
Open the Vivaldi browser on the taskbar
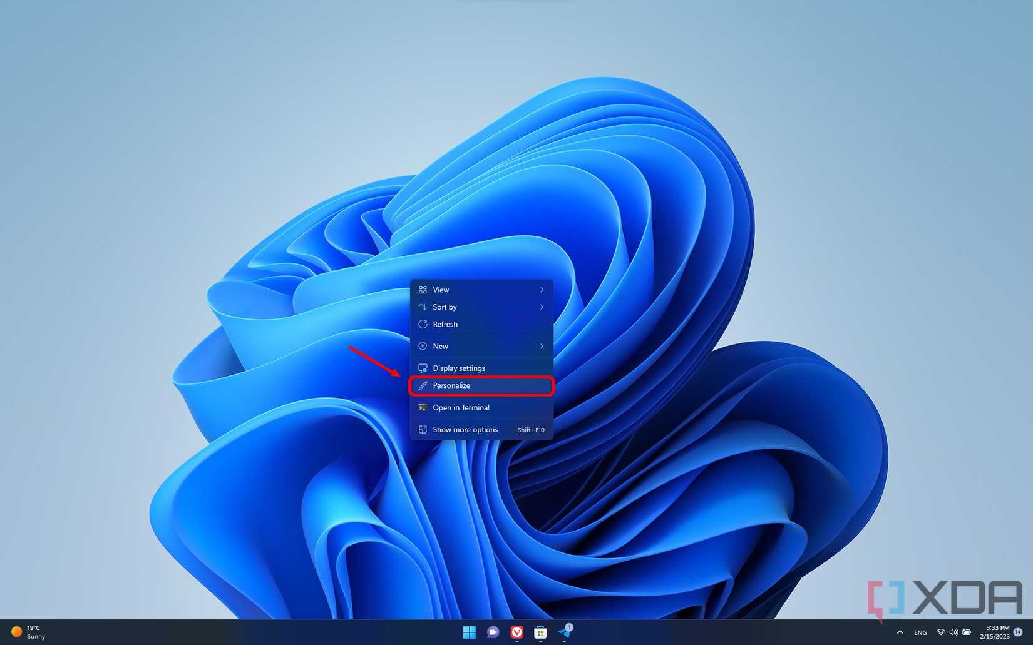point(516,632)
